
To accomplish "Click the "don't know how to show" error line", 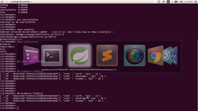I will click(x=57, y=32).
